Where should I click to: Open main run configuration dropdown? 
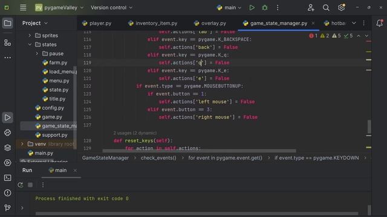(x=229, y=8)
